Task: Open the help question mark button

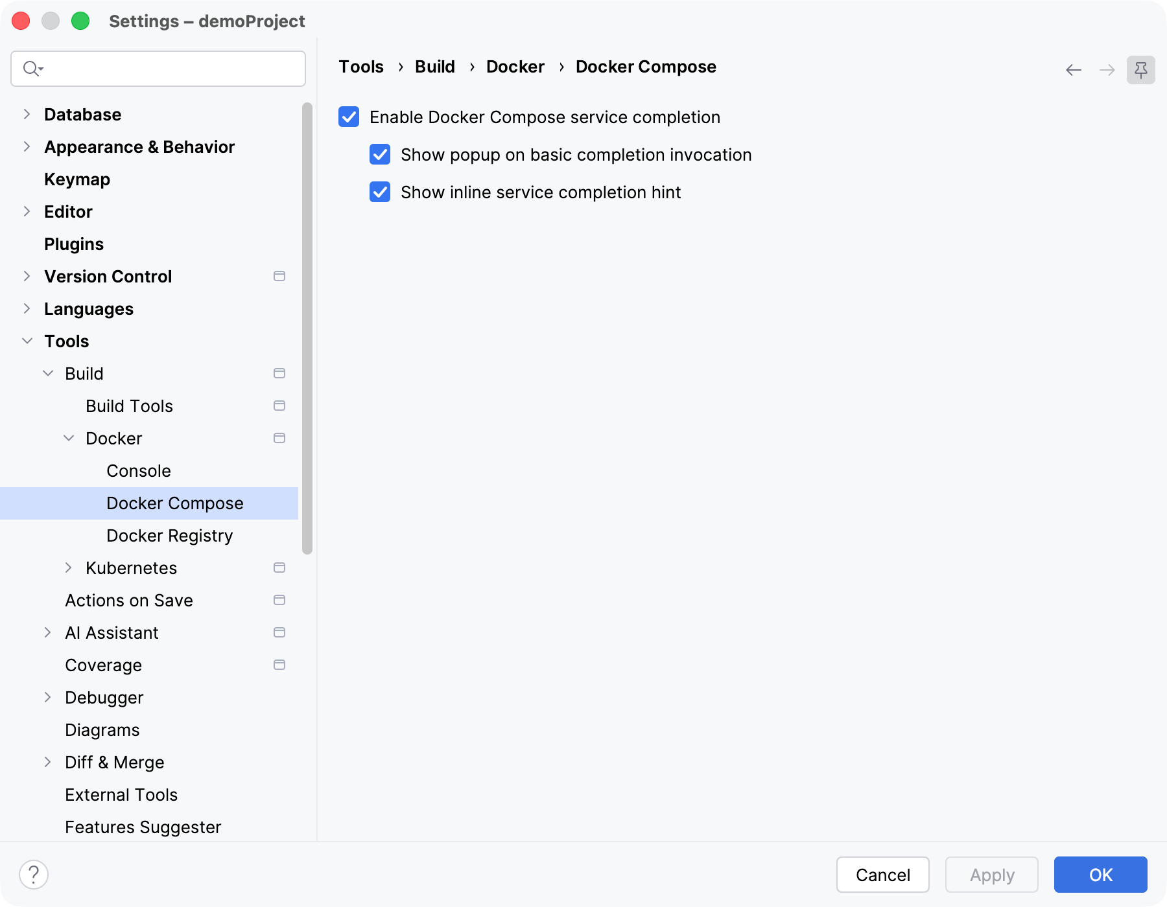Action: tap(34, 875)
